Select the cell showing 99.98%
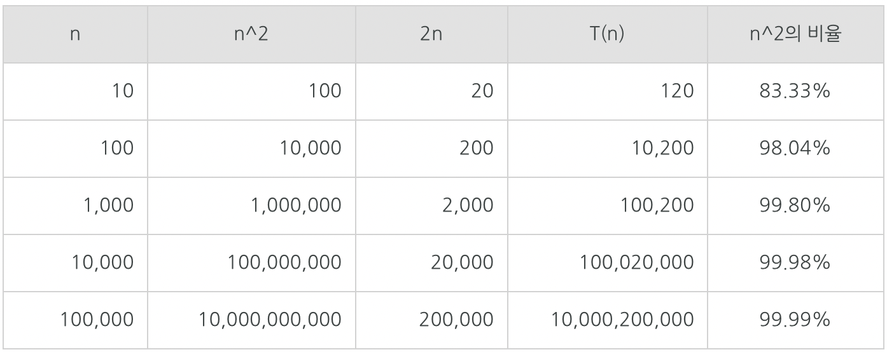The width and height of the screenshot is (887, 352). [795, 262]
